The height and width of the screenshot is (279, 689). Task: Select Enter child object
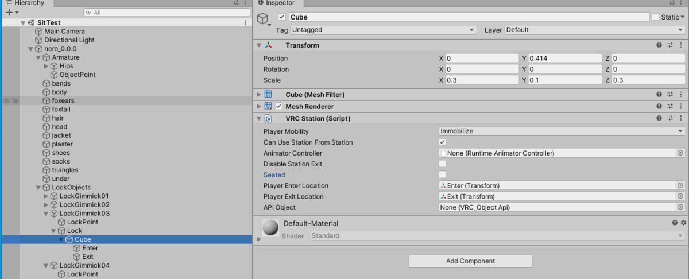[x=90, y=249]
